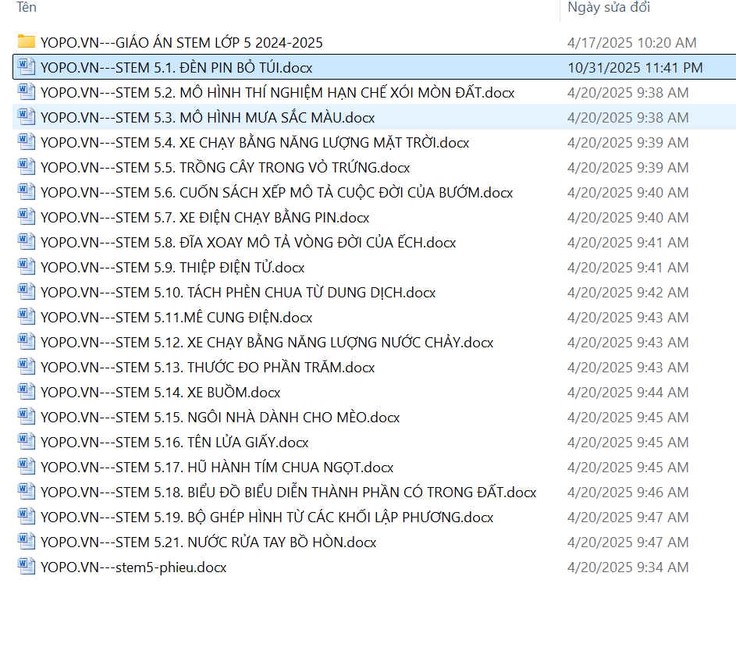Image resolution: width=736 pixels, height=658 pixels.
Task: Select file STEM 5.2 MÔ HÌNH THÍ NGHIỆM HẠN CHẾ XÓI MÒN ĐẤT
Action: coord(277,93)
